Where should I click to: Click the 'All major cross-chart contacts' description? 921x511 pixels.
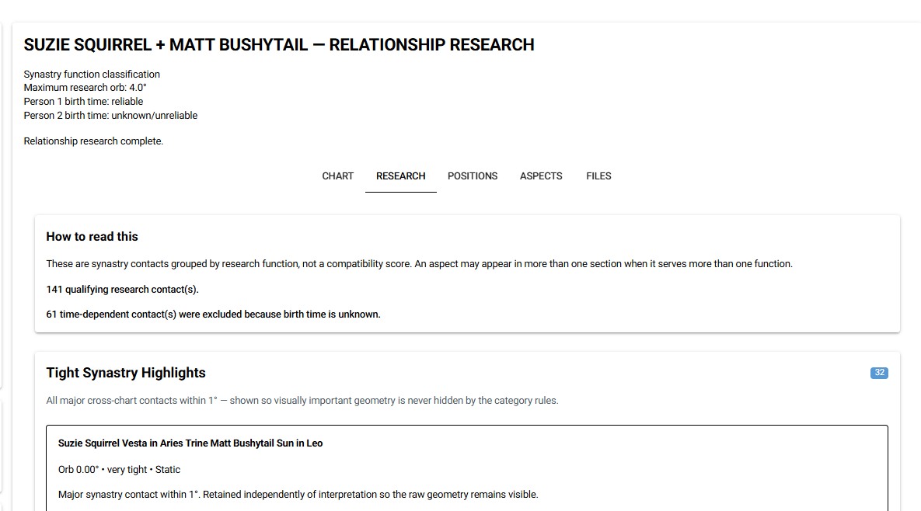click(x=302, y=401)
